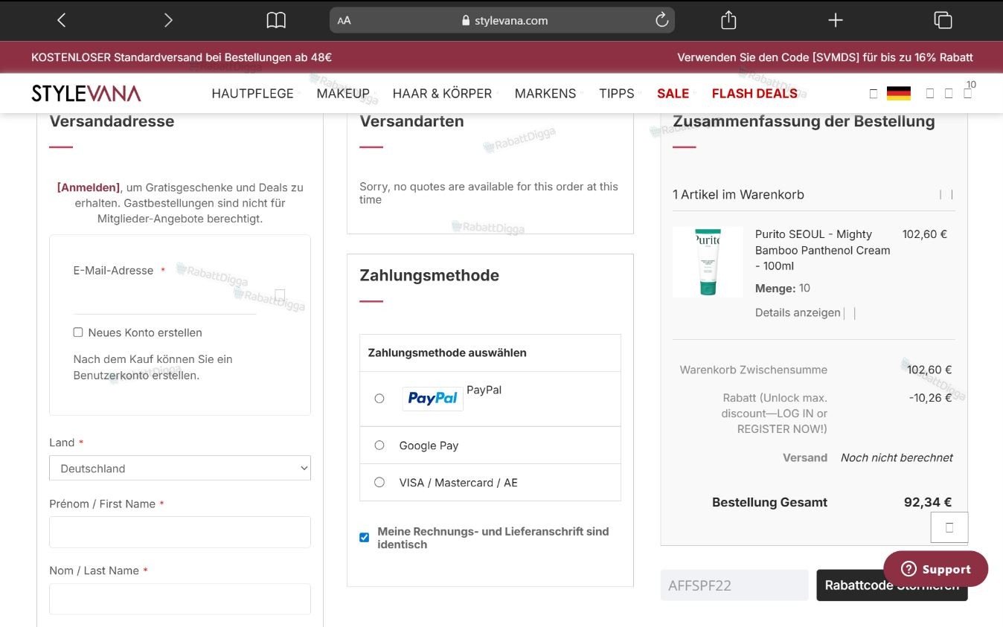Go back with the browser back arrow
Viewport: 1003px width, 627px height.
pos(62,20)
